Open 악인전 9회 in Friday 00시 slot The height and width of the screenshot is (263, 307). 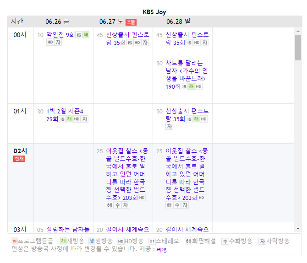click(x=60, y=35)
